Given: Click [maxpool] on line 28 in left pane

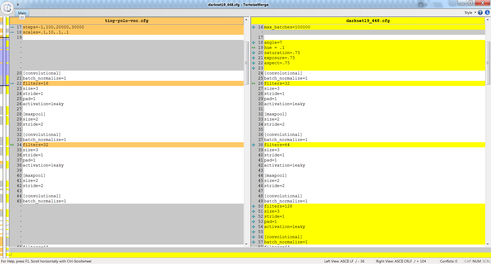Looking at the screenshot, I should (x=34, y=114).
